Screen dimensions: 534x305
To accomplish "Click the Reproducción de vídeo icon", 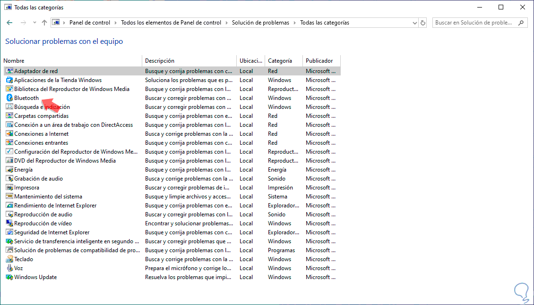I will [x=9, y=223].
